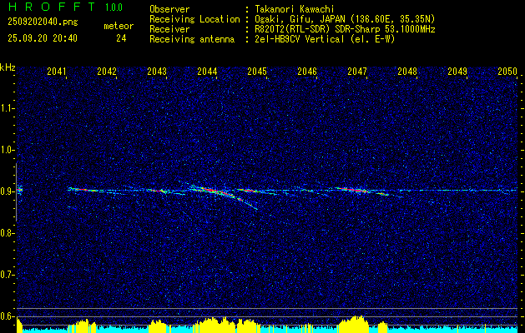Screen dimensions: 525x333
Task: Click the 0.6 frequency axis label
Action: pyautogui.click(x=7, y=316)
